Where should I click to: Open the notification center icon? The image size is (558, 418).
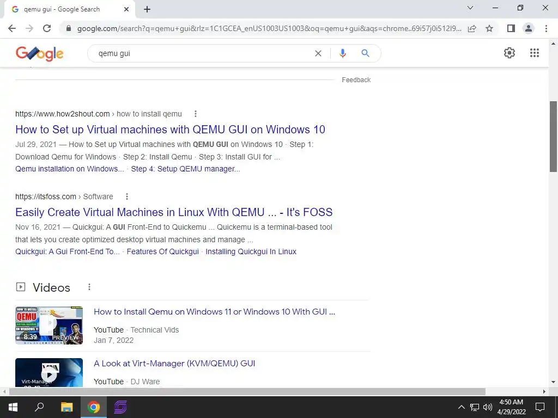point(540,407)
